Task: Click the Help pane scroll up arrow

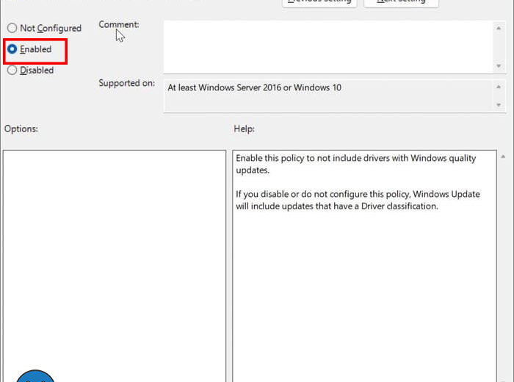Action: click(x=503, y=156)
